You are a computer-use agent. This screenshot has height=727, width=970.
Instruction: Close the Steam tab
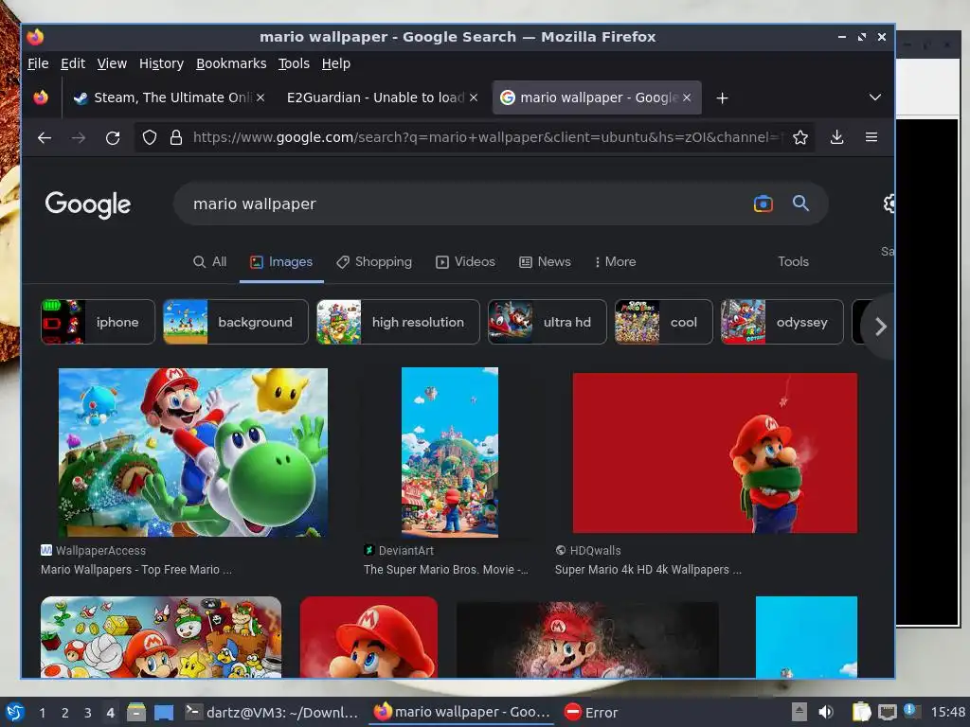coord(260,98)
